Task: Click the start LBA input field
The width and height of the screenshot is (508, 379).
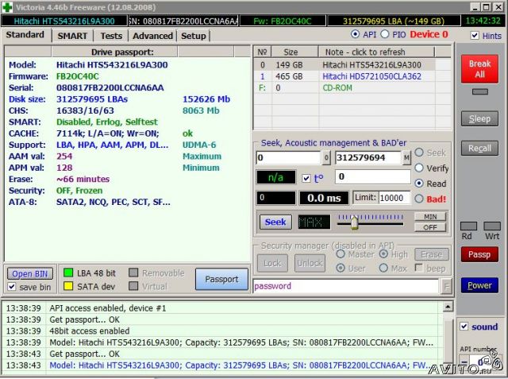Action: (x=288, y=158)
